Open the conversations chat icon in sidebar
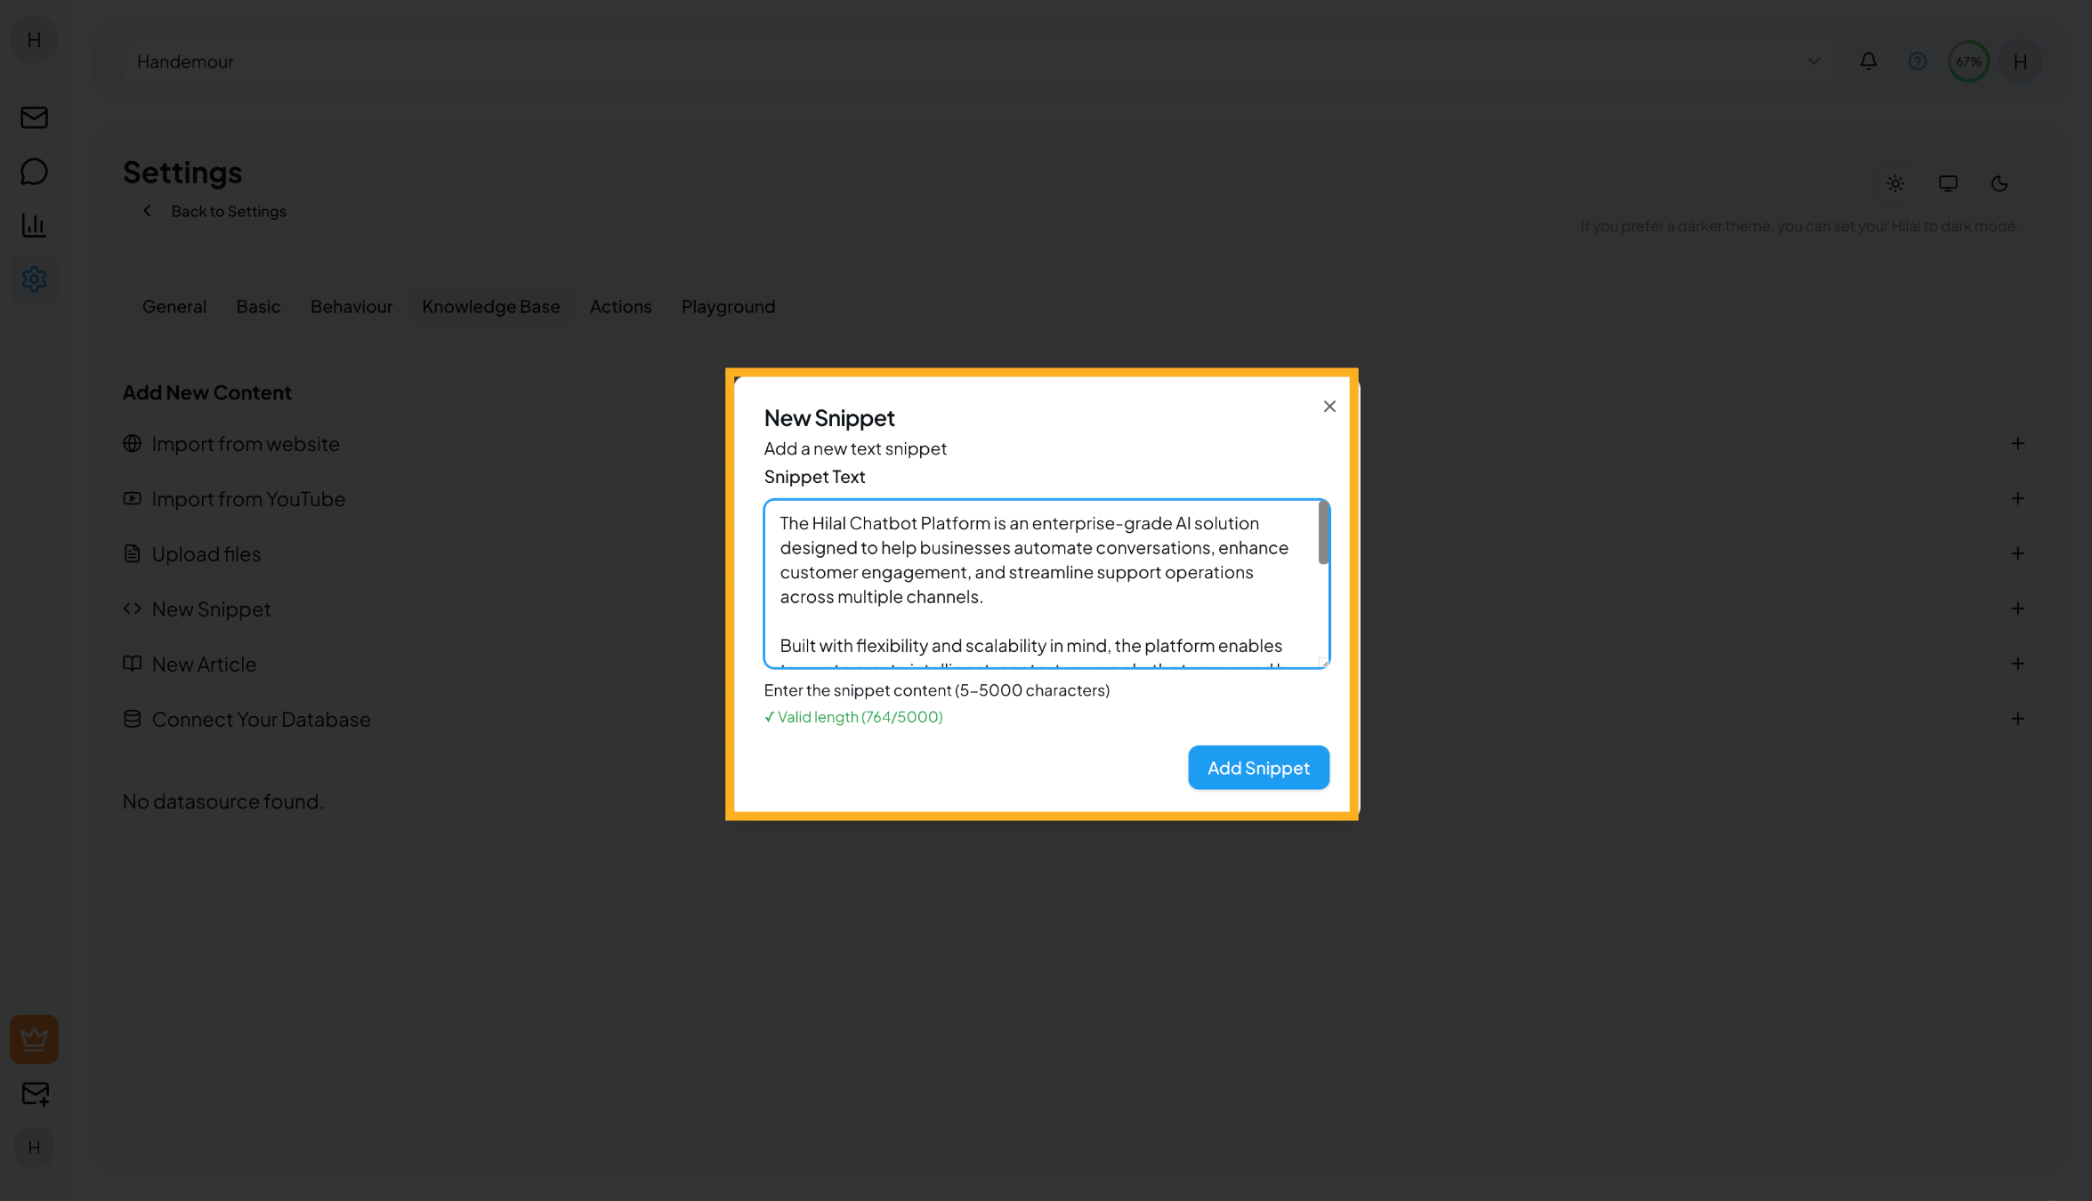The width and height of the screenshot is (2092, 1201). [34, 172]
